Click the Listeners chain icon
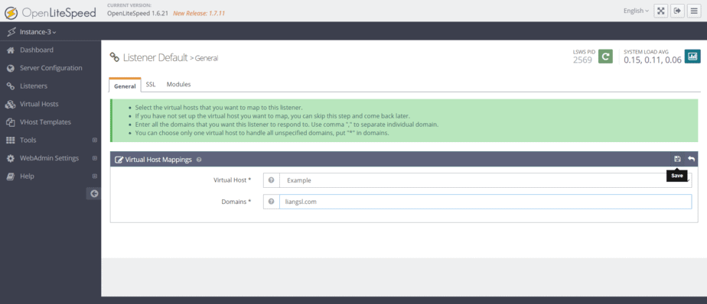Viewport: 707px width, 304px height. click(11, 86)
